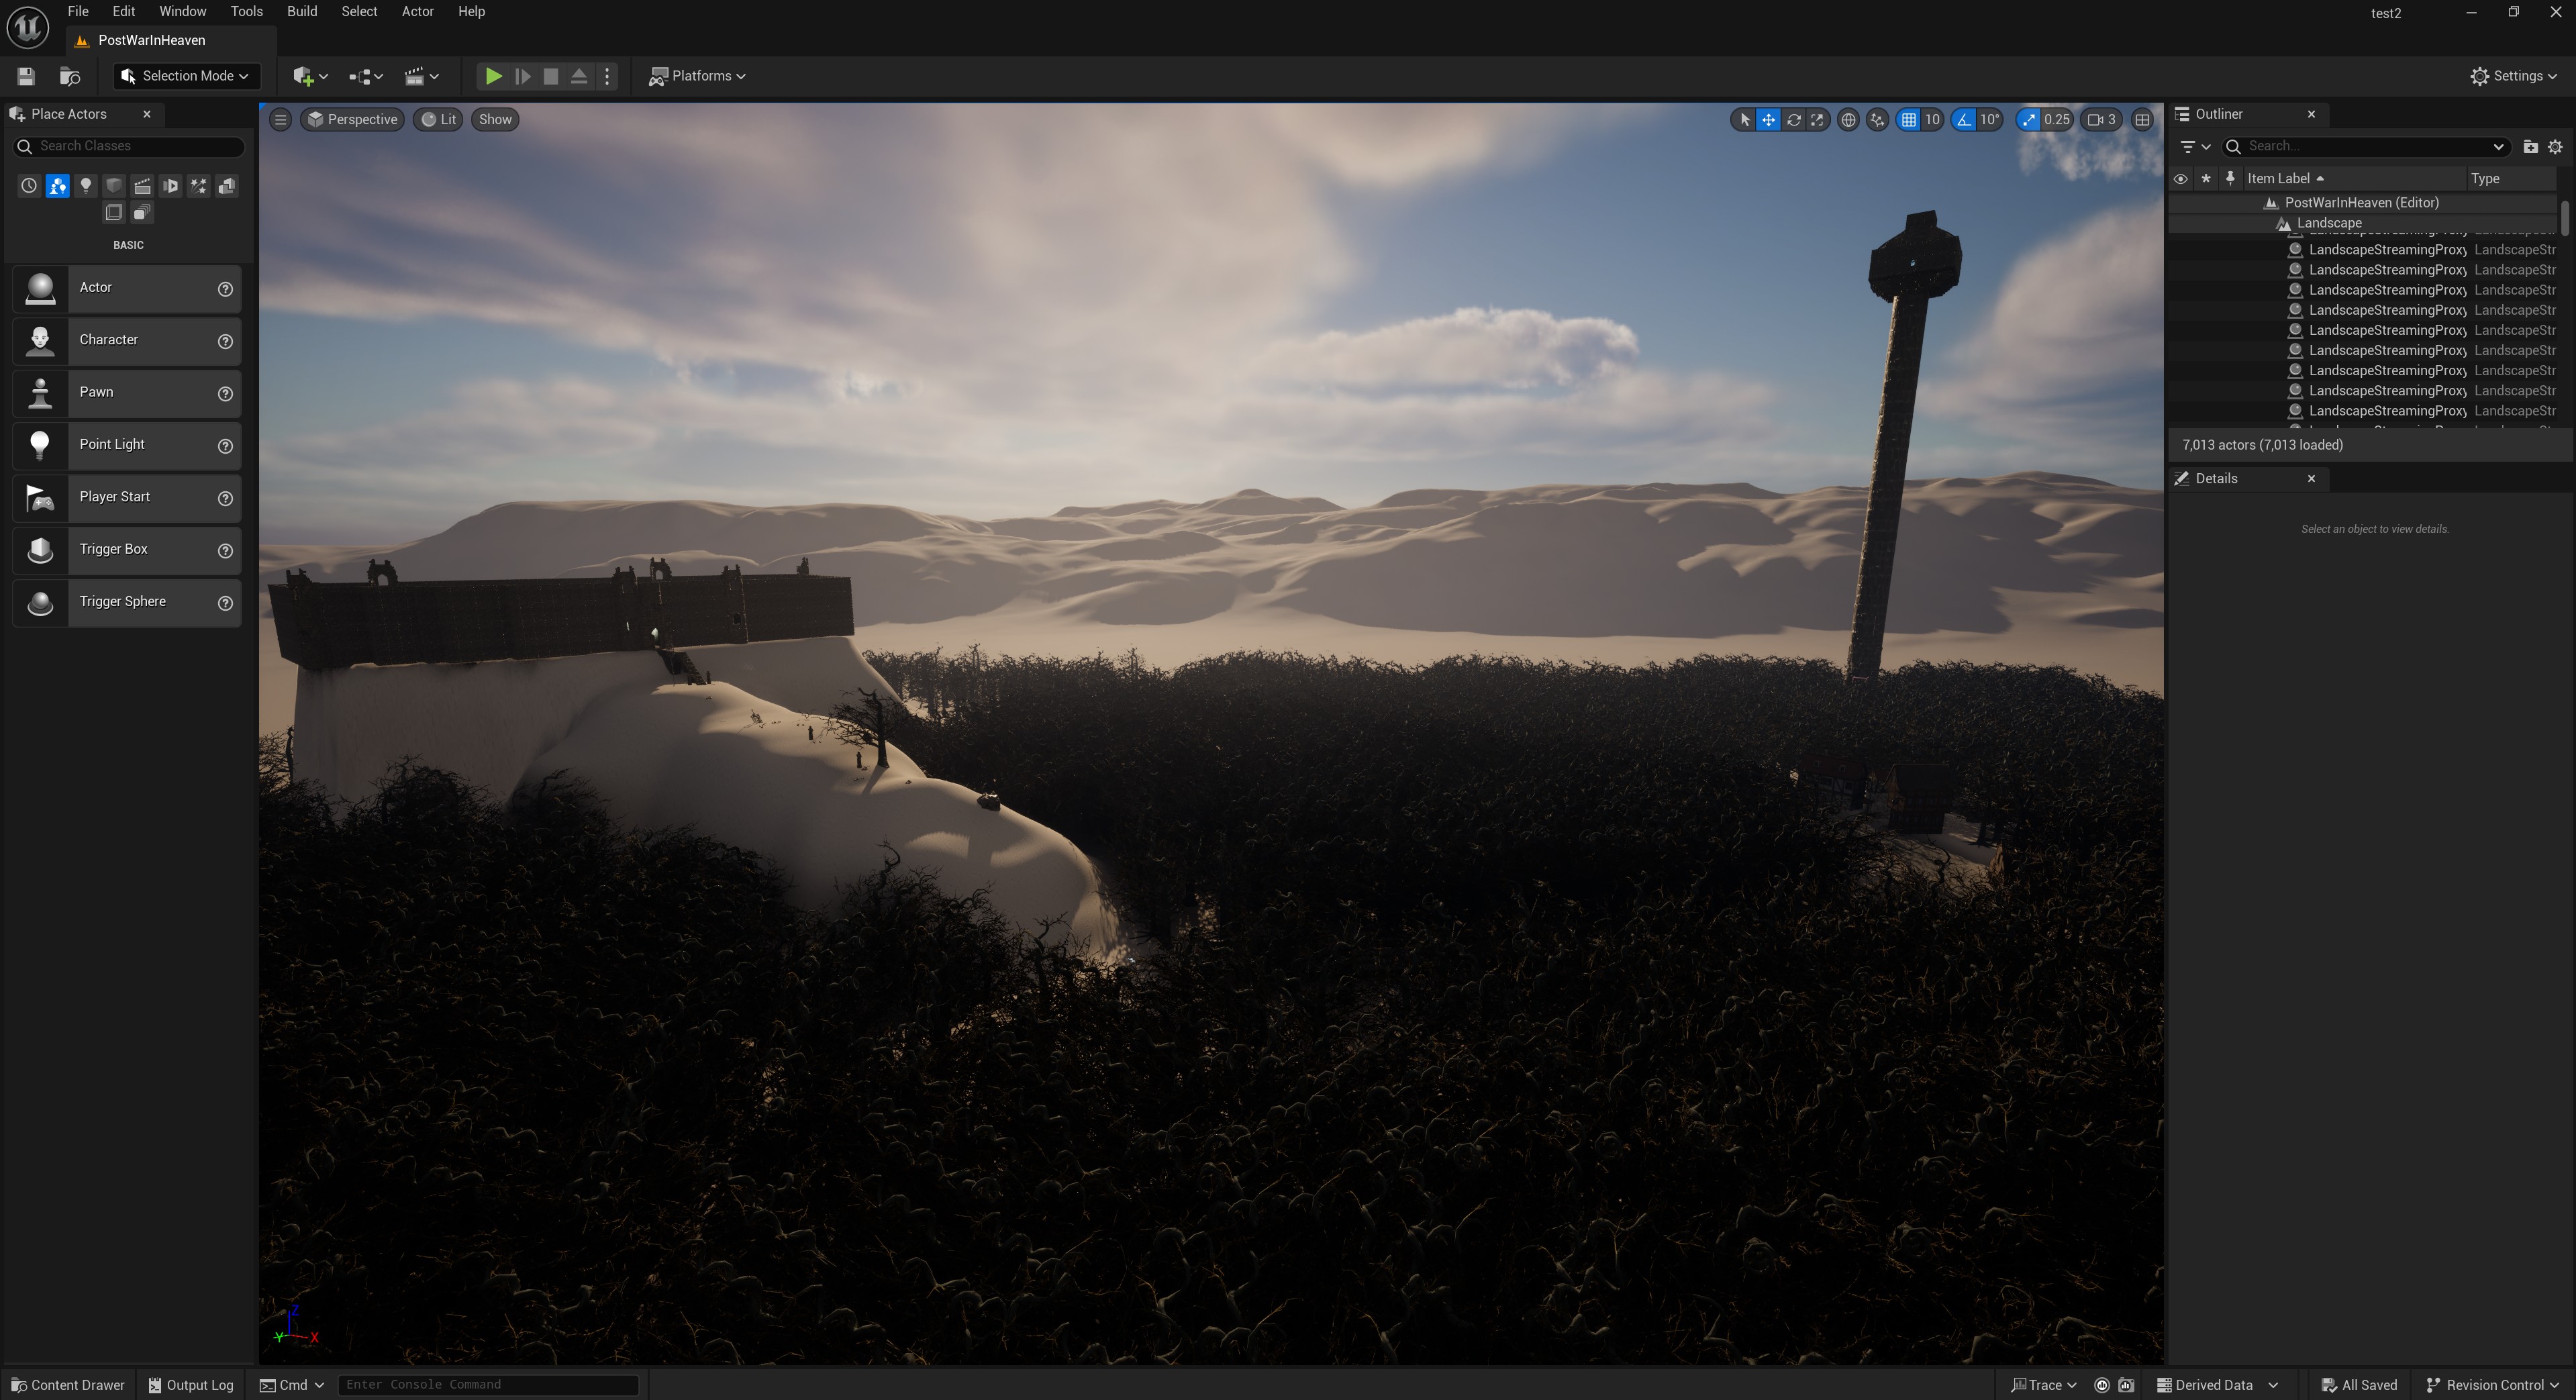
Task: Click the Browse content folder icon
Action: [x=70, y=76]
